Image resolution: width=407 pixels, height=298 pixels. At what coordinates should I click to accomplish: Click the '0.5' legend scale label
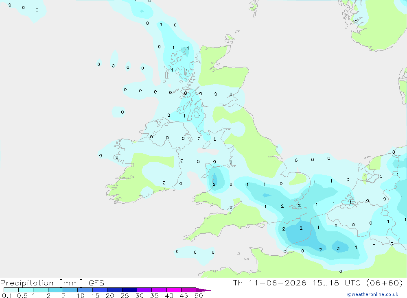[x=22, y=296]
